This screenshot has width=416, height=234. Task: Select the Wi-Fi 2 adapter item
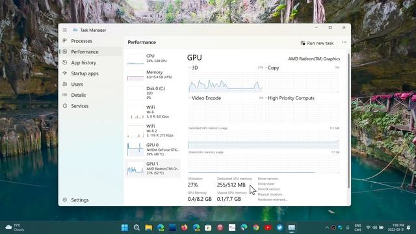pyautogui.click(x=153, y=131)
